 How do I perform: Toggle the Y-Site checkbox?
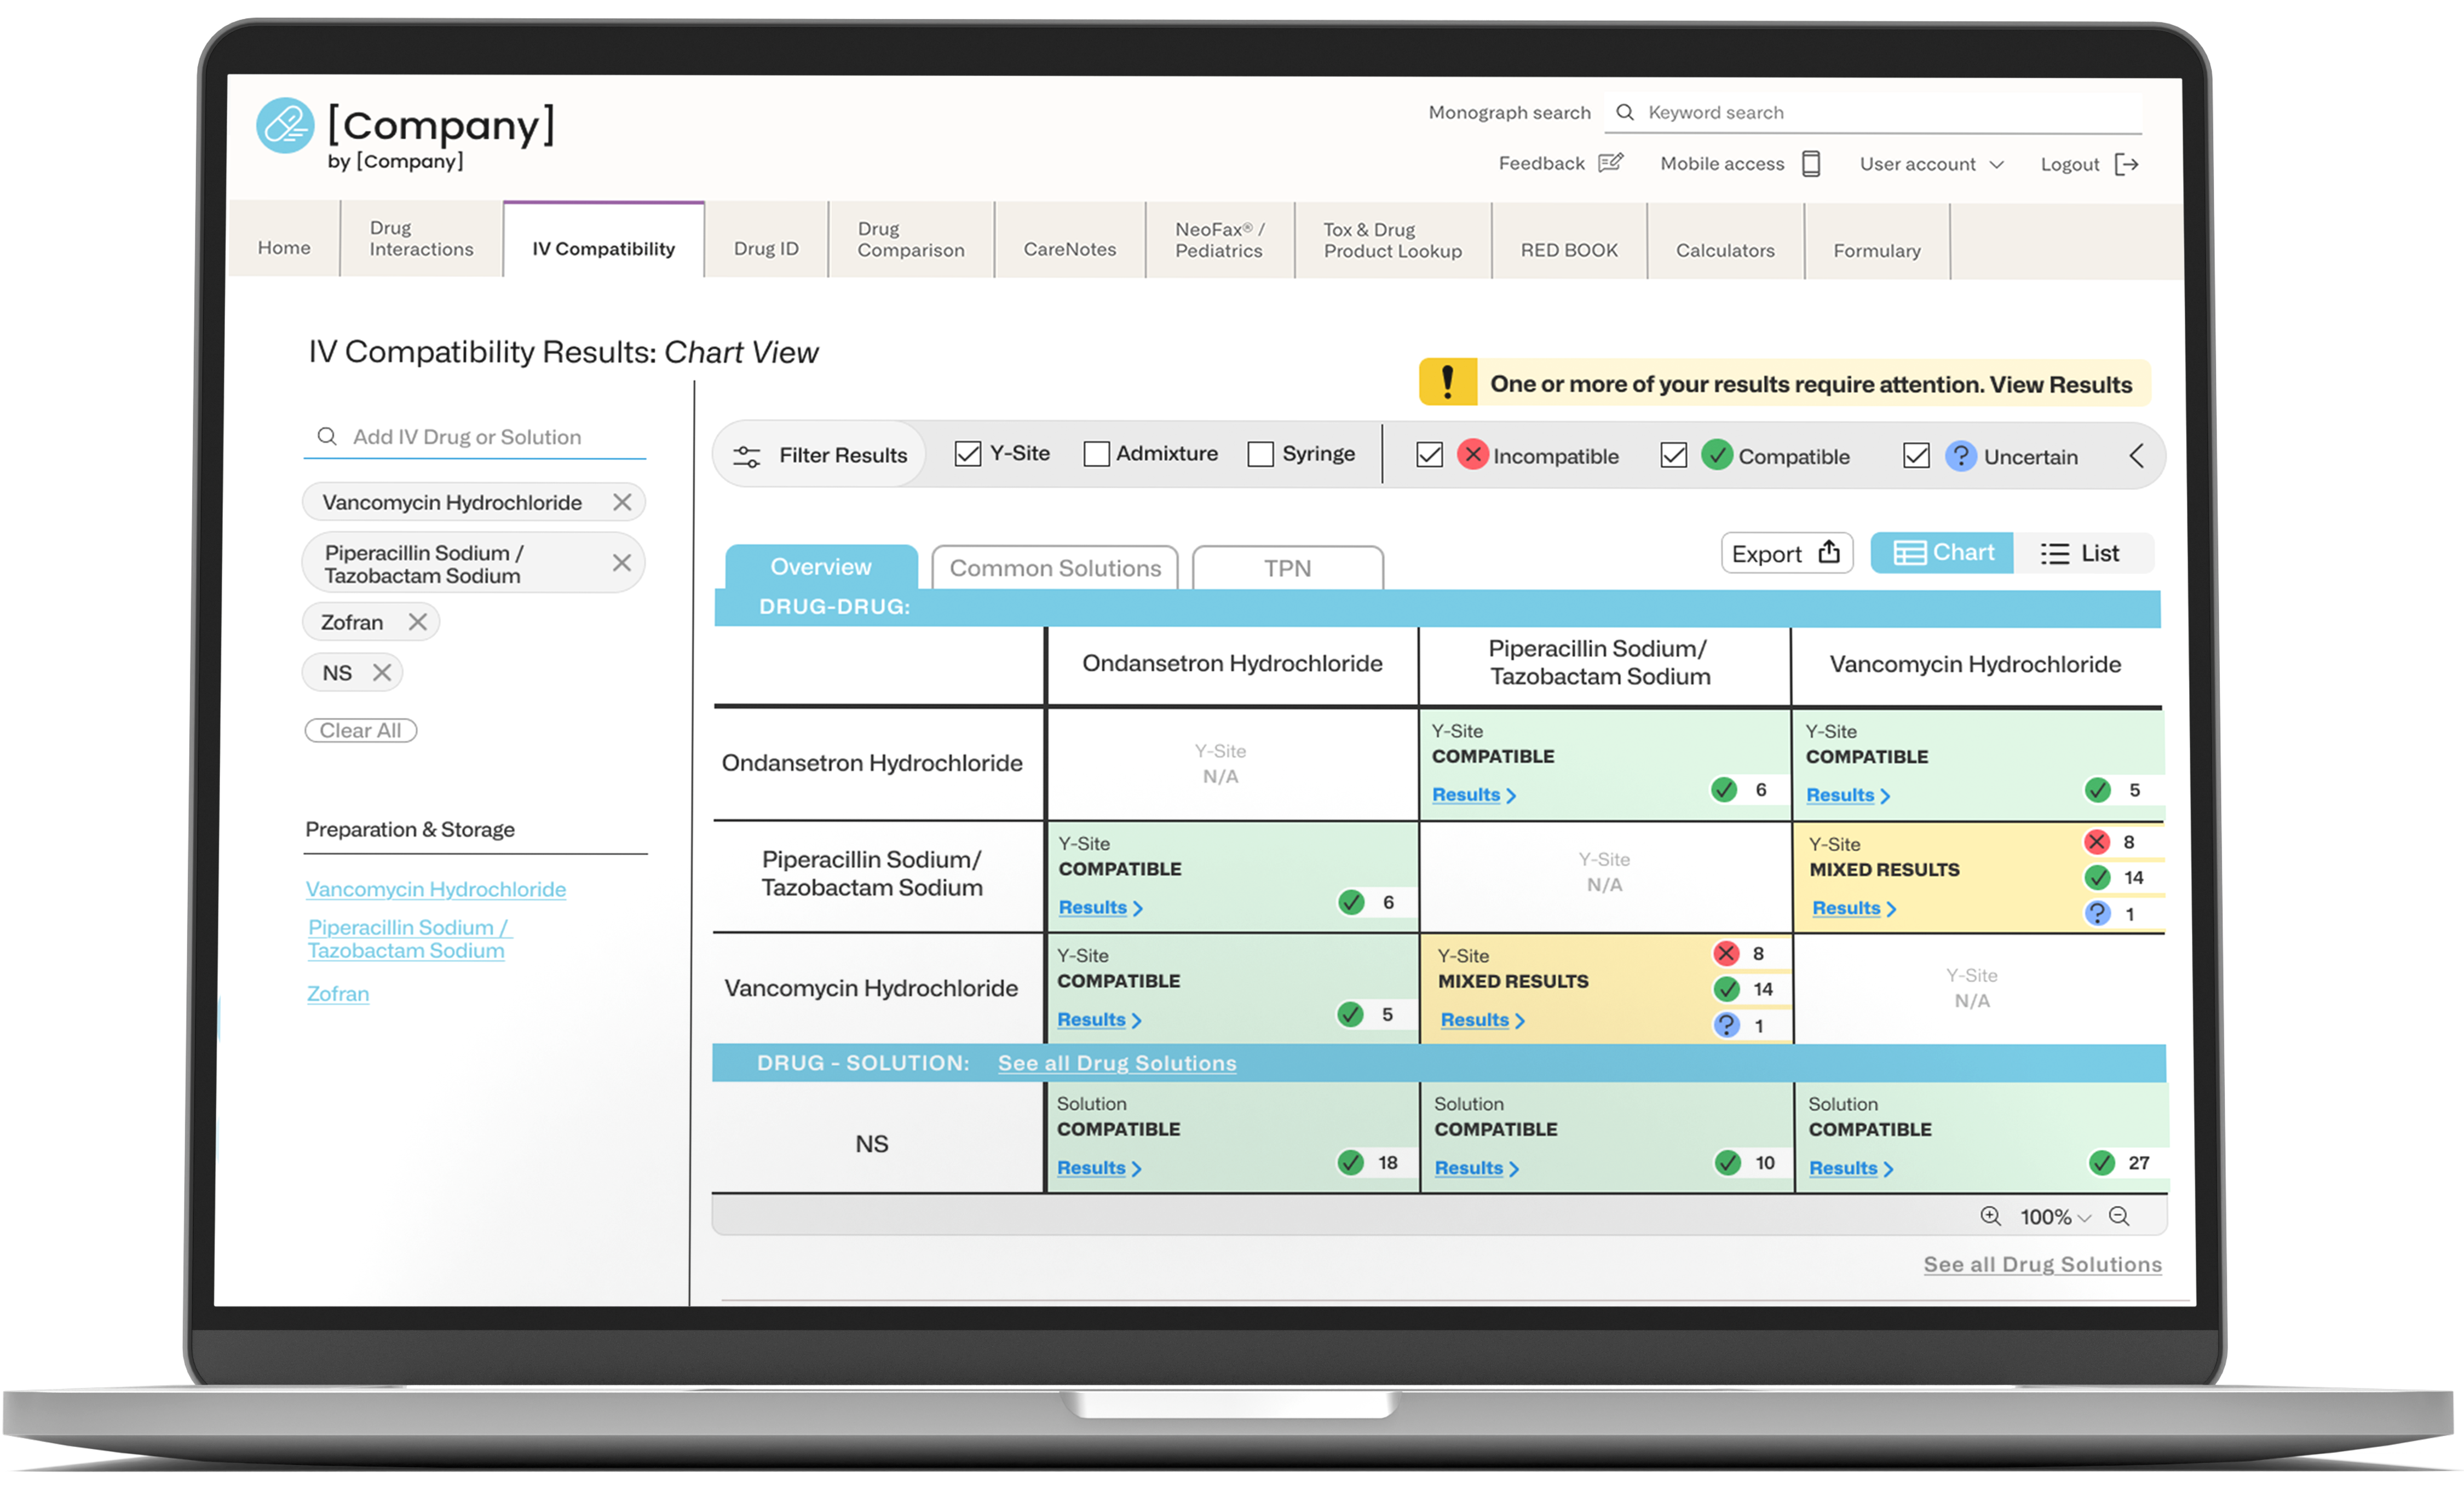[x=967, y=454]
